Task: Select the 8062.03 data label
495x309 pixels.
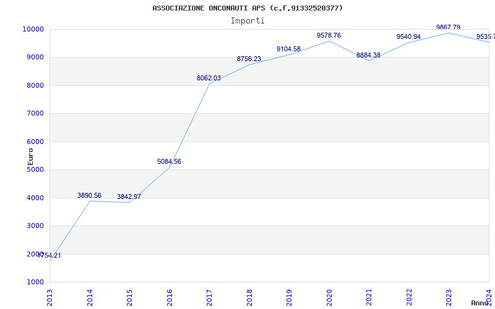Action: (x=209, y=78)
